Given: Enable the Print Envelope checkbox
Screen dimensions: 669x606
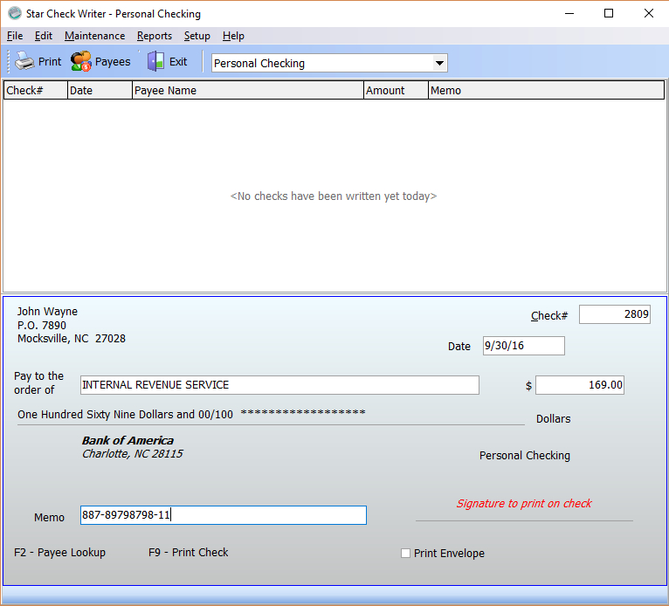Looking at the screenshot, I should click(405, 553).
